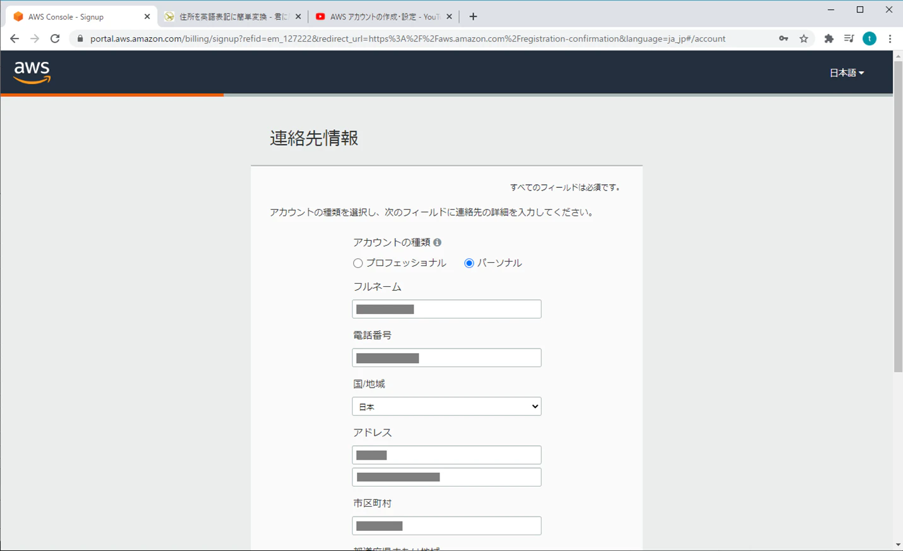Open the Chrome extensions puzzle icon
Image resolution: width=903 pixels, height=551 pixels.
(x=829, y=38)
